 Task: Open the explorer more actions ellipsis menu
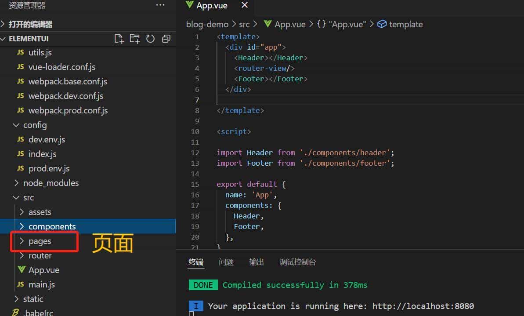coord(160,5)
